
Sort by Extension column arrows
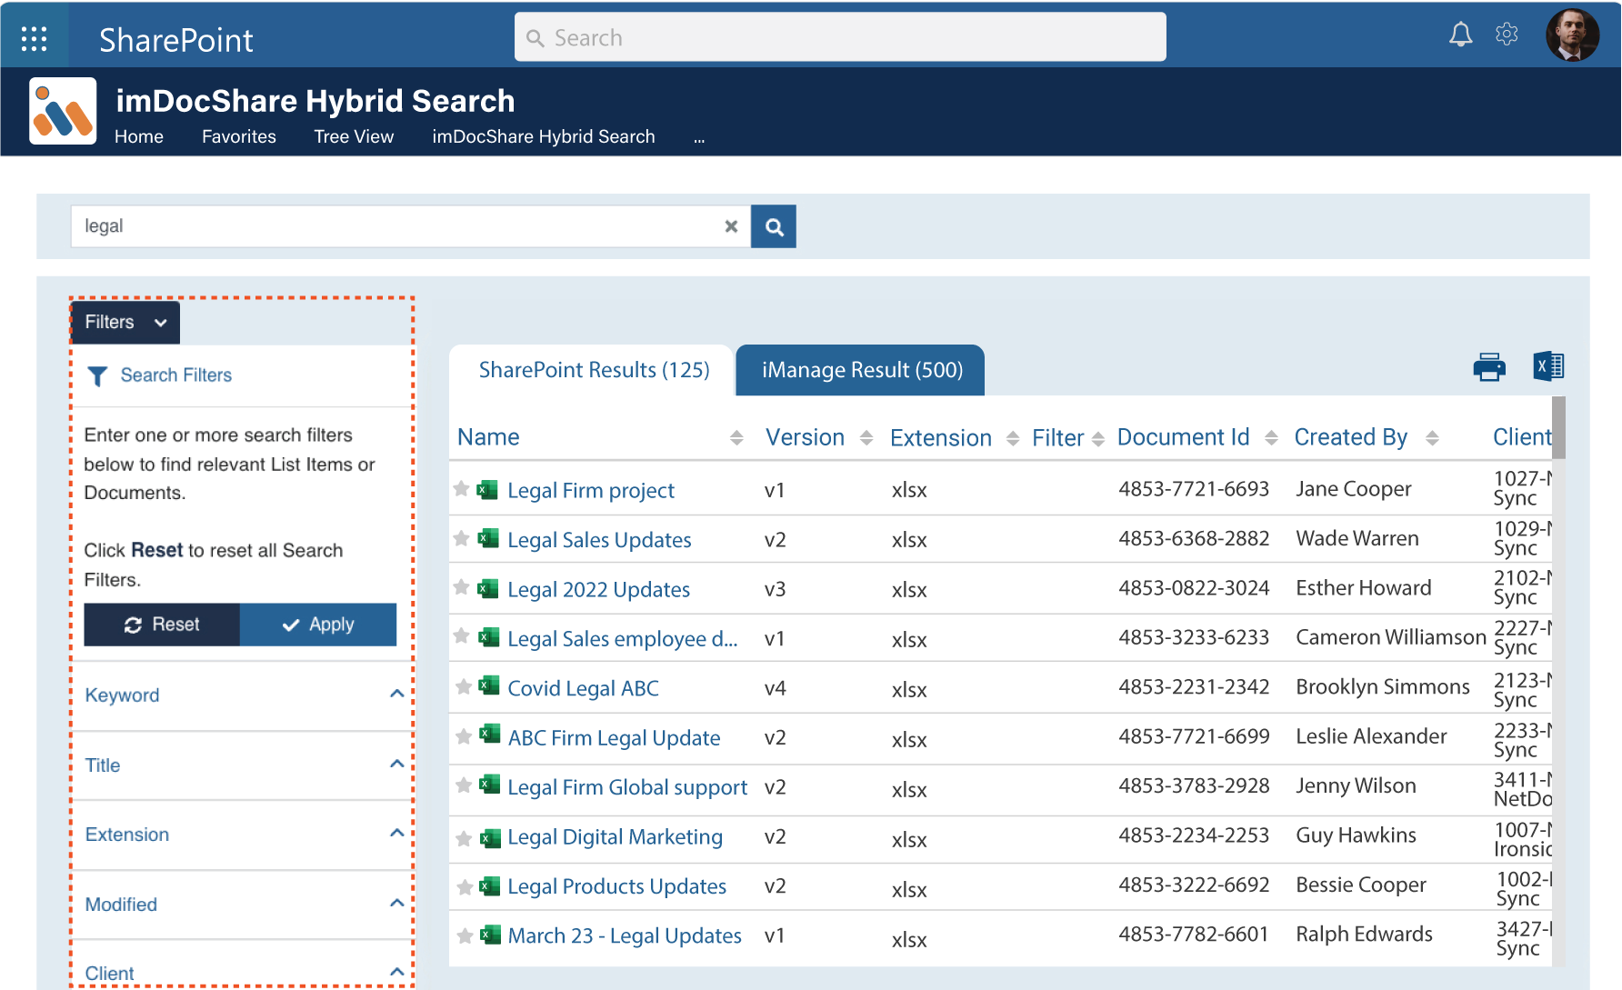[1013, 438]
